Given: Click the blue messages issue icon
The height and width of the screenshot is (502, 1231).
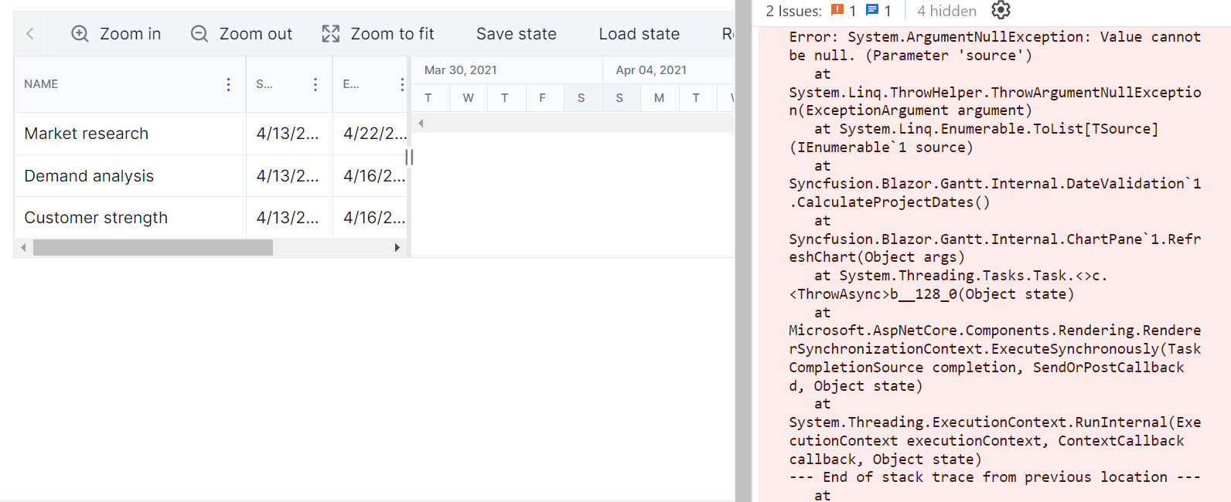Looking at the screenshot, I should 872,10.
